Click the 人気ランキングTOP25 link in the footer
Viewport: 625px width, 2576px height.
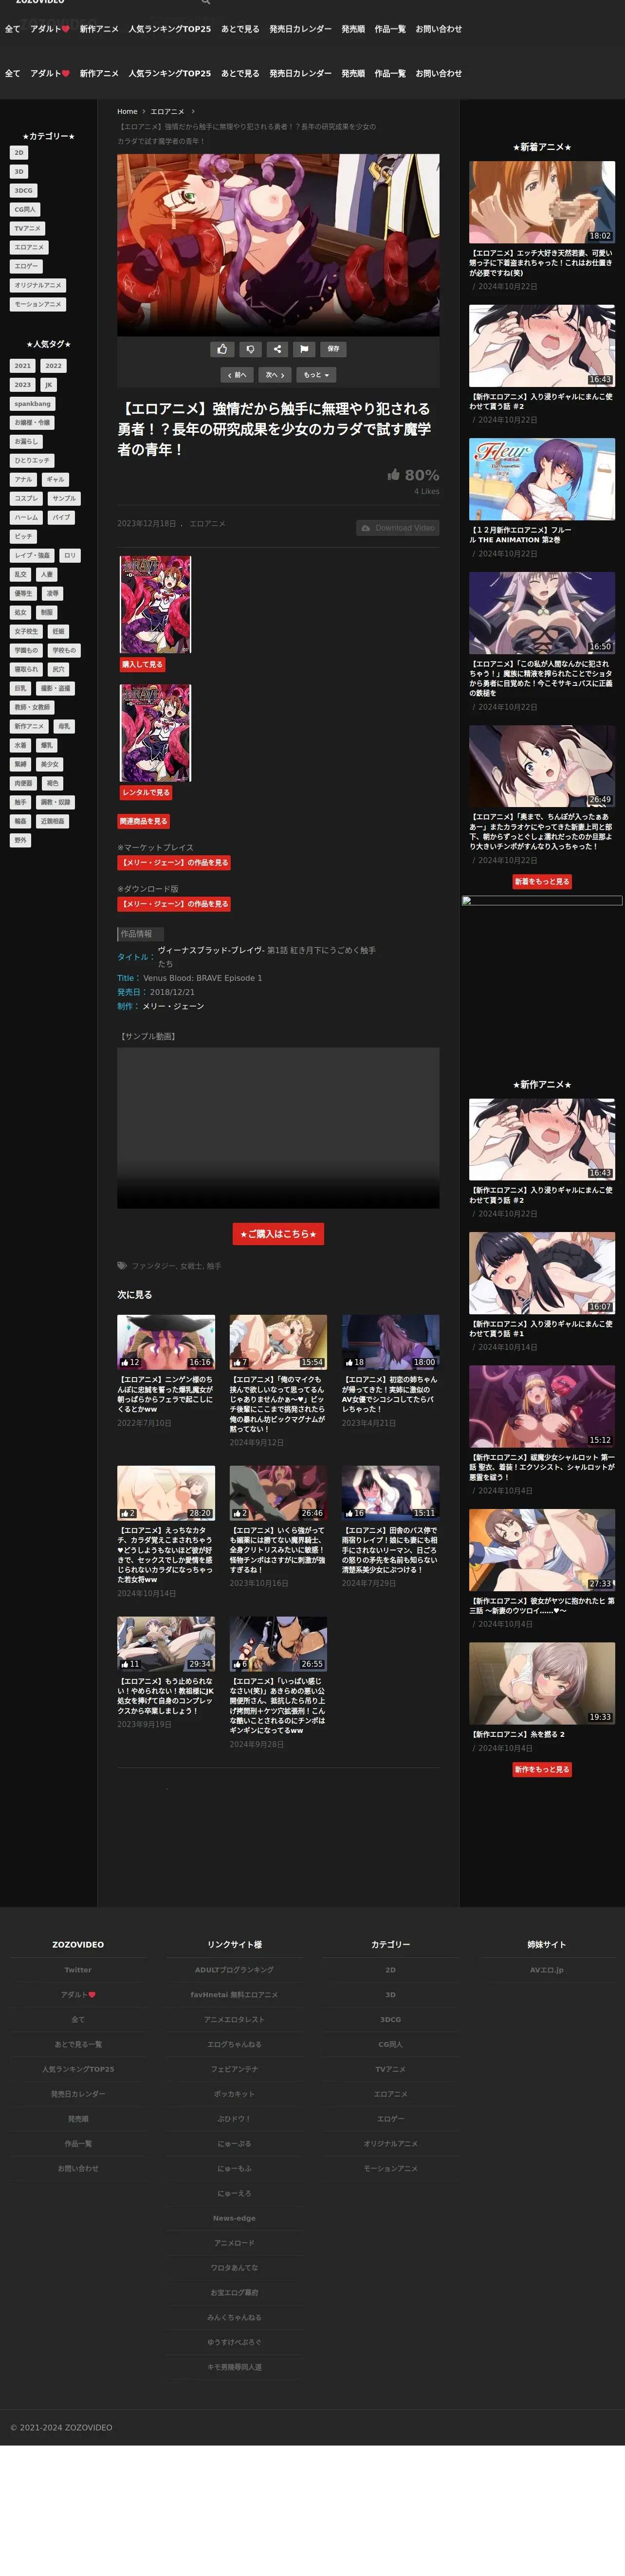[78, 2069]
